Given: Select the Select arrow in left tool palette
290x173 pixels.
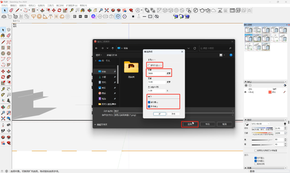Looking at the screenshot, I should click(3, 30).
